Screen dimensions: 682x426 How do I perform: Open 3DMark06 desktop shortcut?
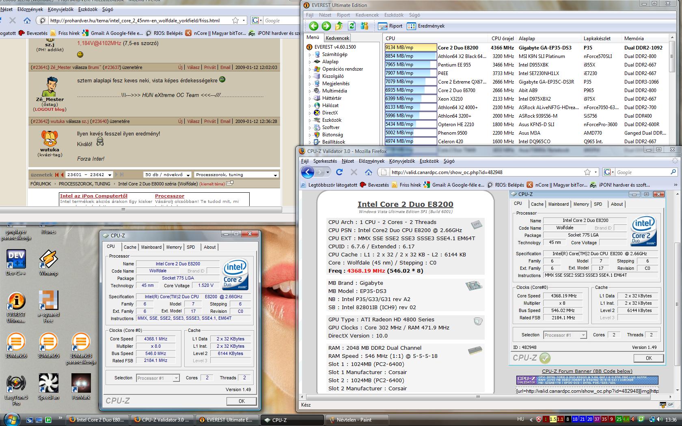(x=16, y=346)
